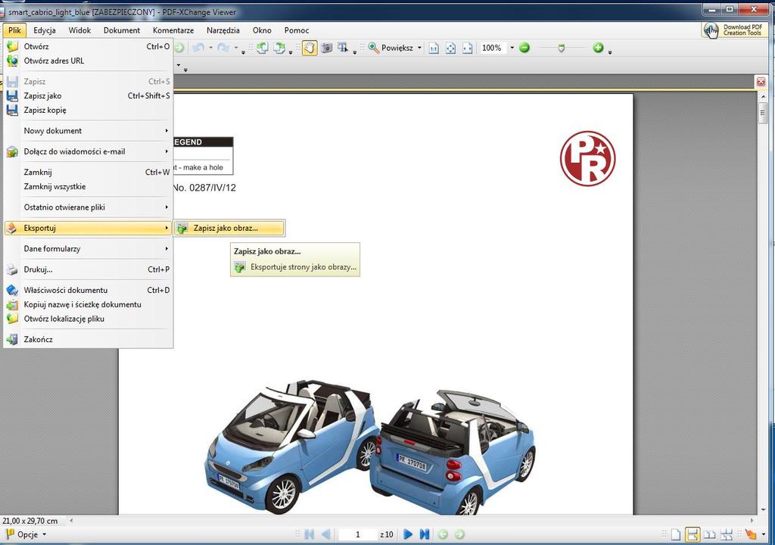Screen dimensions: 775x545
Task: Open the Edycja menu
Action: click(45, 30)
